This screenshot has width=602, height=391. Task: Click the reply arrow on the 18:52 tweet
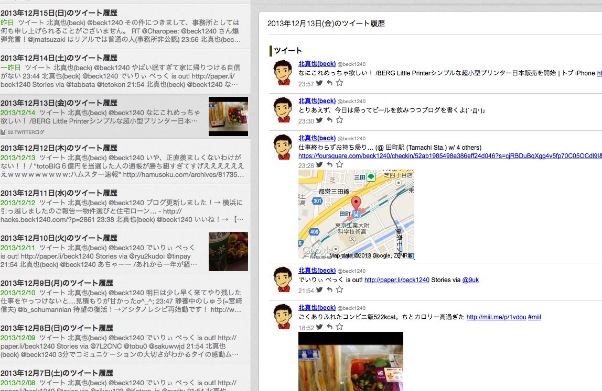point(329,327)
